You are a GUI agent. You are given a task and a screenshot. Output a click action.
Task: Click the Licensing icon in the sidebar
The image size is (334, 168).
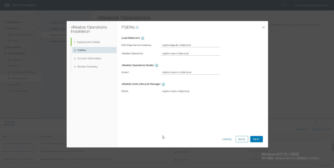coord(9,60)
